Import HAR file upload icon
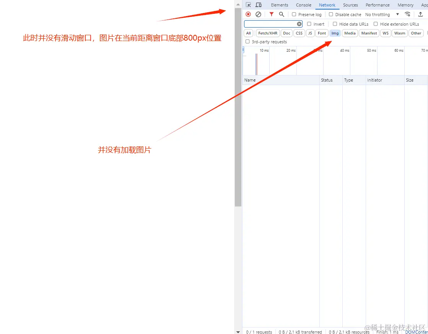Image resolution: width=428 pixels, height=334 pixels. coord(421,14)
